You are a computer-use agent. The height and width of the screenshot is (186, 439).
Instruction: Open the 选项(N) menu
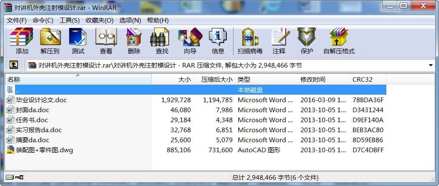tap(130, 20)
